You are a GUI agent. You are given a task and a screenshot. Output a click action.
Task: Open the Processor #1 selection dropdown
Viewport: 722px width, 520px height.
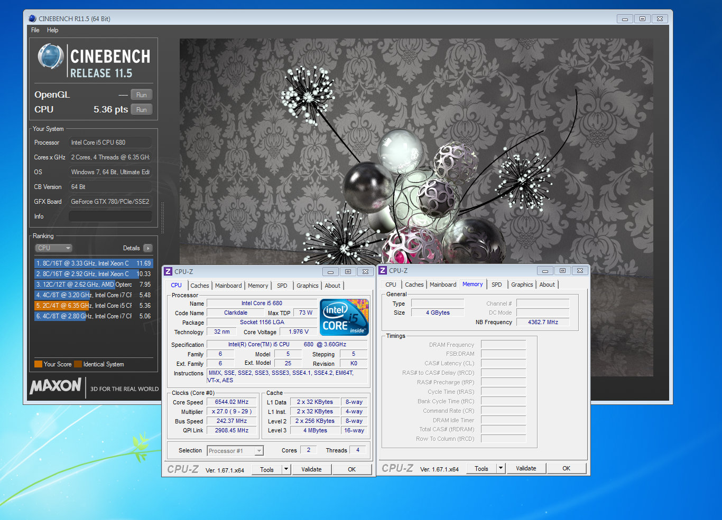point(235,451)
